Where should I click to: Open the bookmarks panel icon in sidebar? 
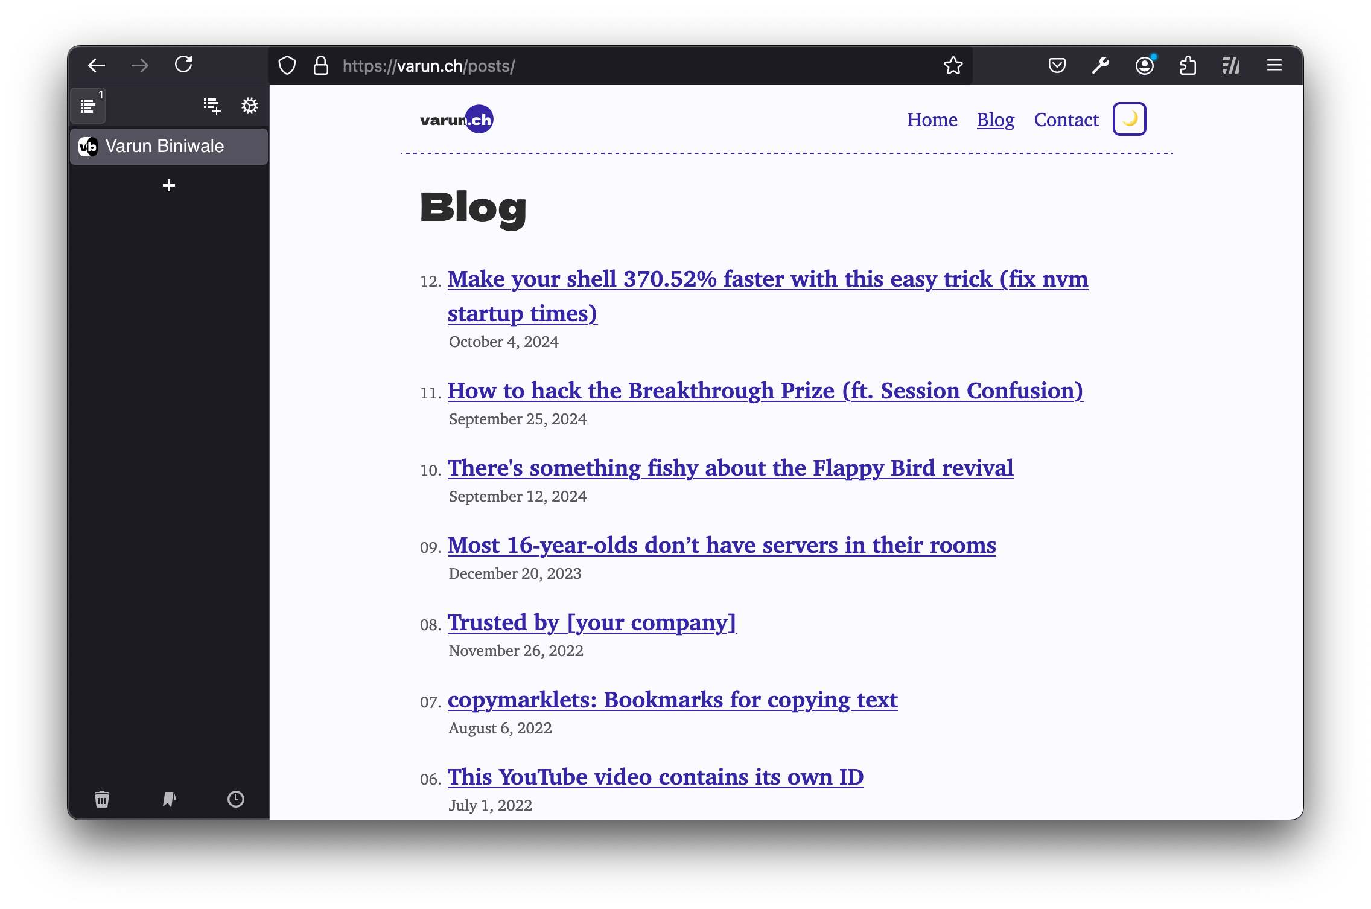(169, 799)
